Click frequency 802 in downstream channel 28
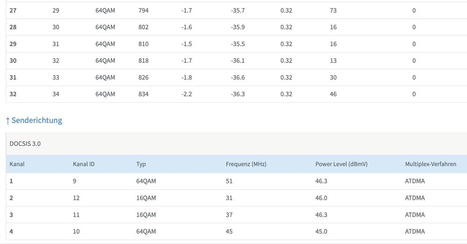The height and width of the screenshot is (244, 467). tap(144, 27)
